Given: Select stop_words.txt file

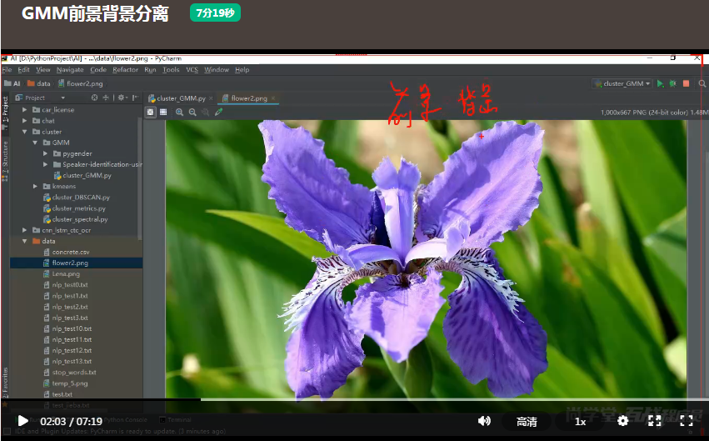Looking at the screenshot, I should 70,373.
